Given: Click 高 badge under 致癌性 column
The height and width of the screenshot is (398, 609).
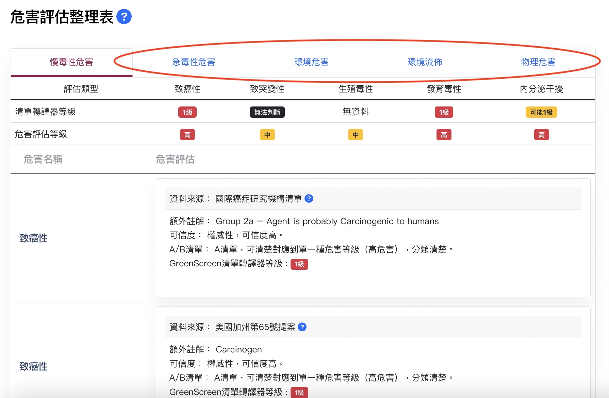Looking at the screenshot, I should click(x=187, y=135).
